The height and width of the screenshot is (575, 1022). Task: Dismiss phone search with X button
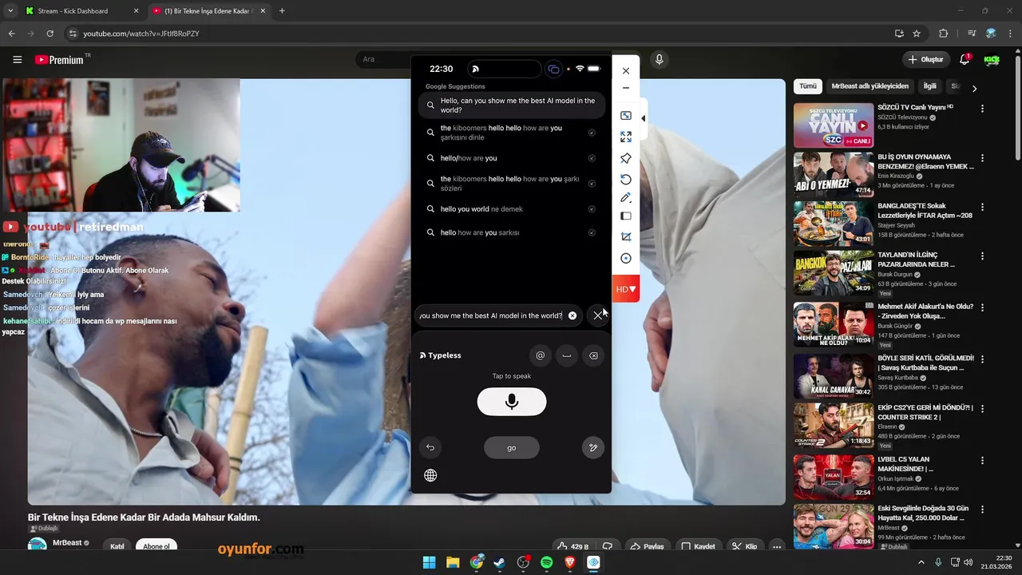(598, 315)
